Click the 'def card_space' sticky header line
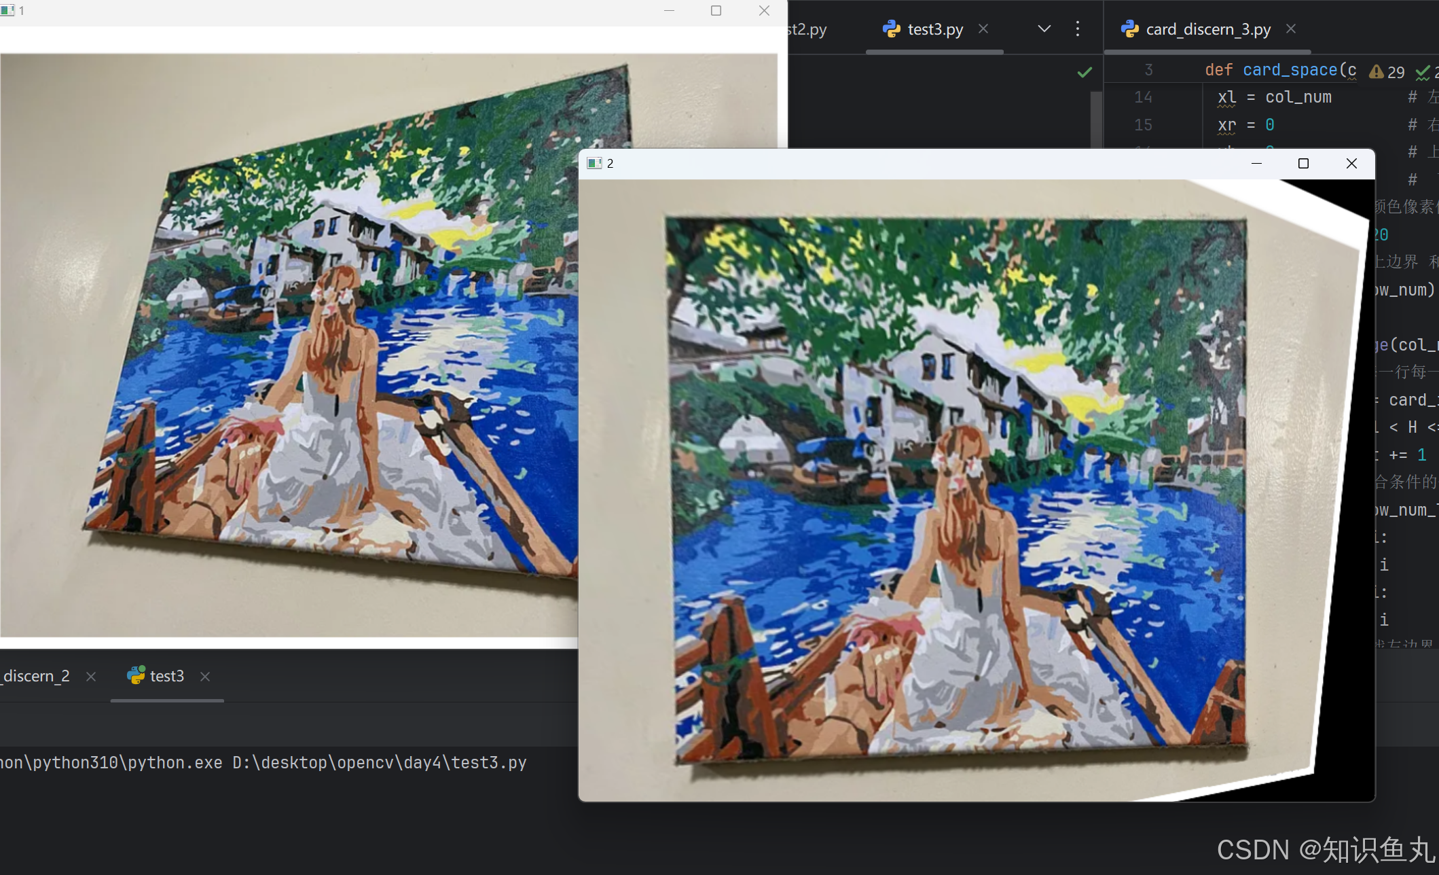The height and width of the screenshot is (875, 1439). tap(1280, 70)
